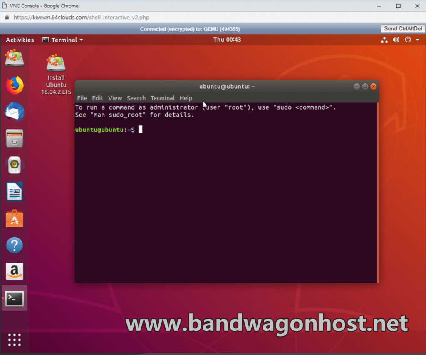The image size is (426, 355).
Task: Click the Chrome window minimize button
Action: [379, 6]
